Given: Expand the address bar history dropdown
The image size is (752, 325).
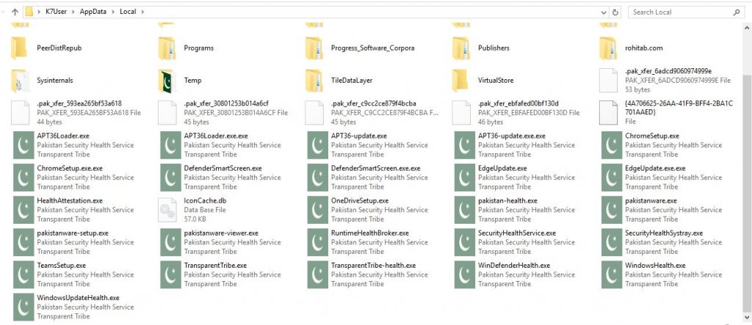Looking at the screenshot, I should pyautogui.click(x=604, y=12).
